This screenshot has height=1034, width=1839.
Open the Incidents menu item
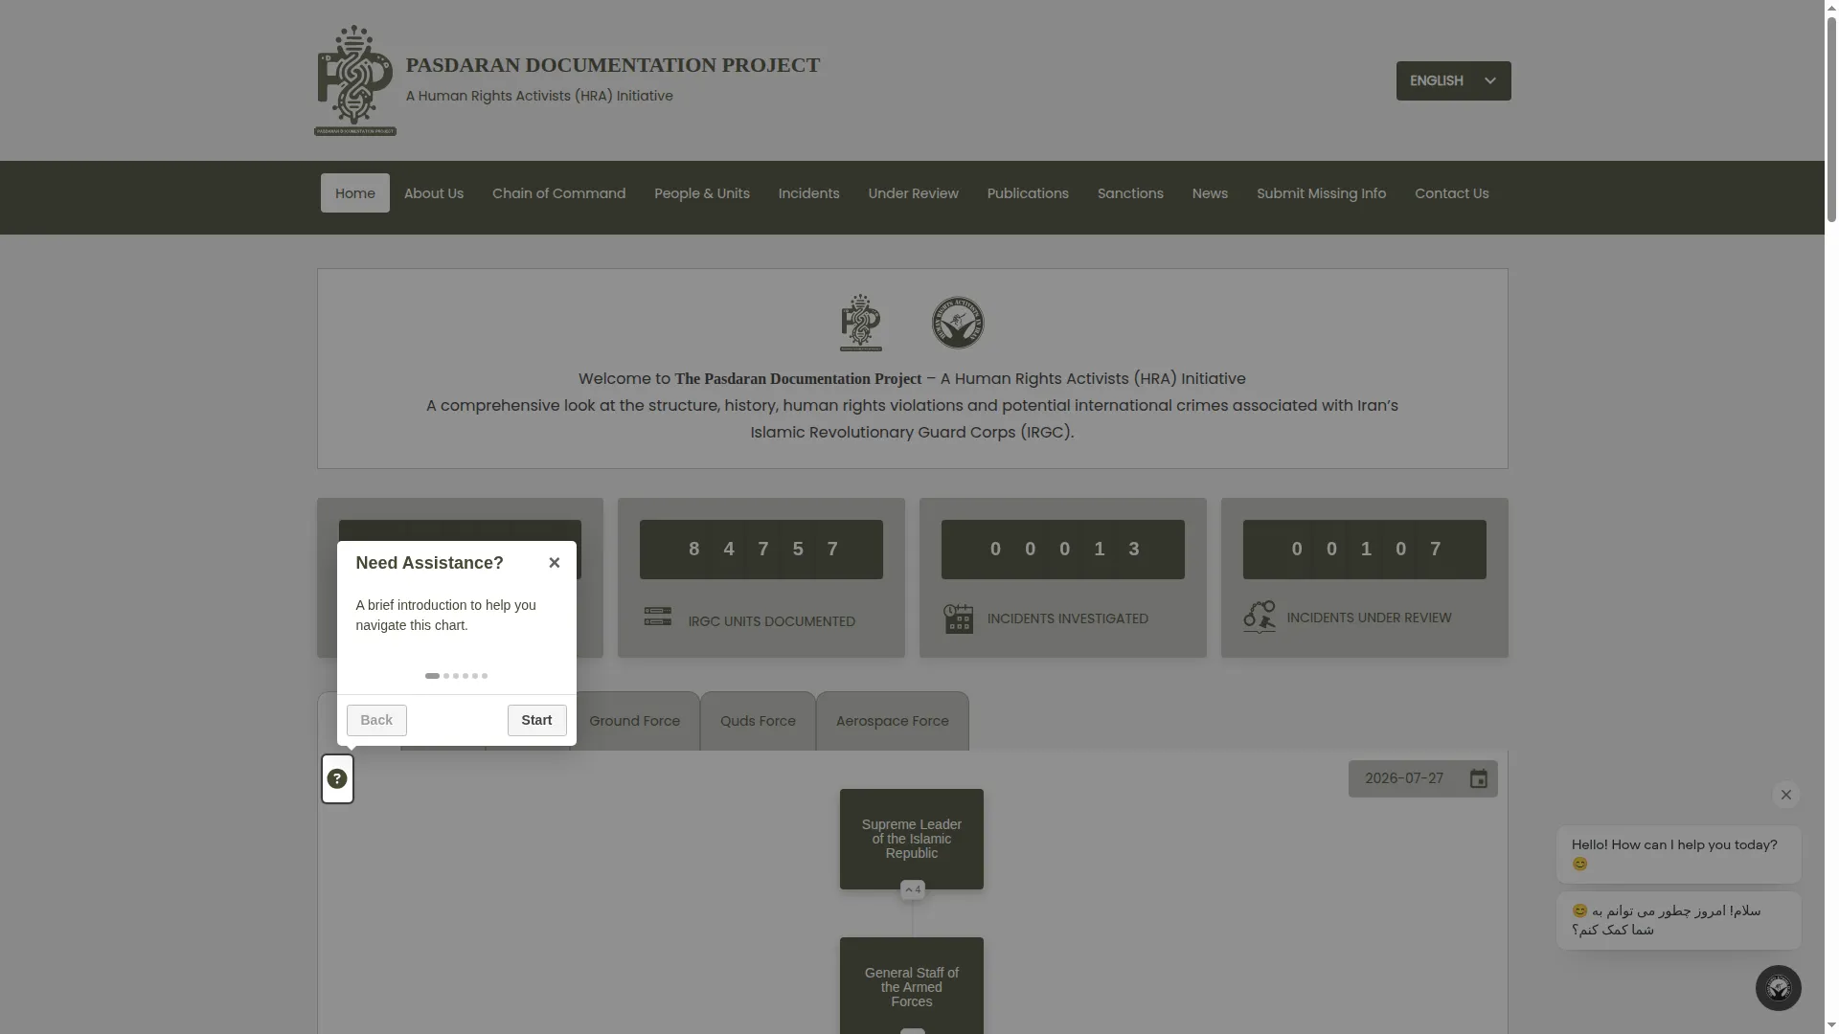click(x=808, y=193)
